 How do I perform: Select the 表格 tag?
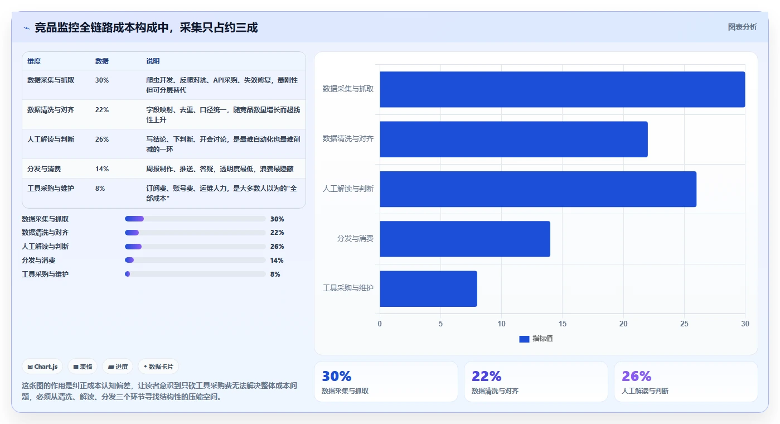point(83,367)
